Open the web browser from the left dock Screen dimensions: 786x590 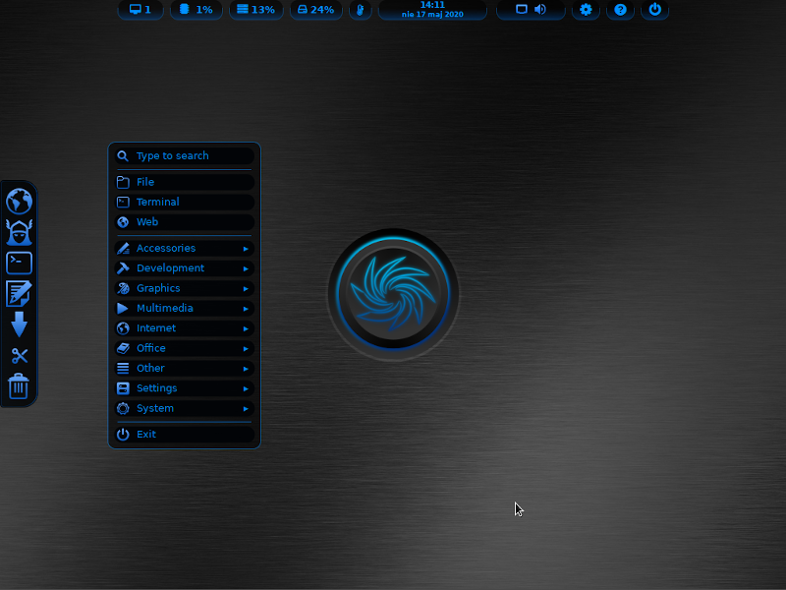[x=20, y=201]
